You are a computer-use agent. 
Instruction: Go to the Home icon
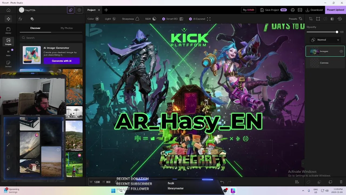[8, 10]
